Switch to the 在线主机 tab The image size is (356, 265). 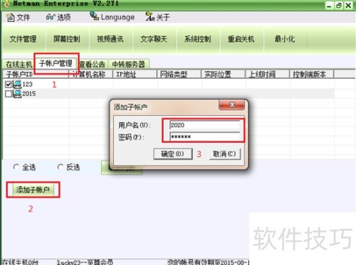click(19, 64)
